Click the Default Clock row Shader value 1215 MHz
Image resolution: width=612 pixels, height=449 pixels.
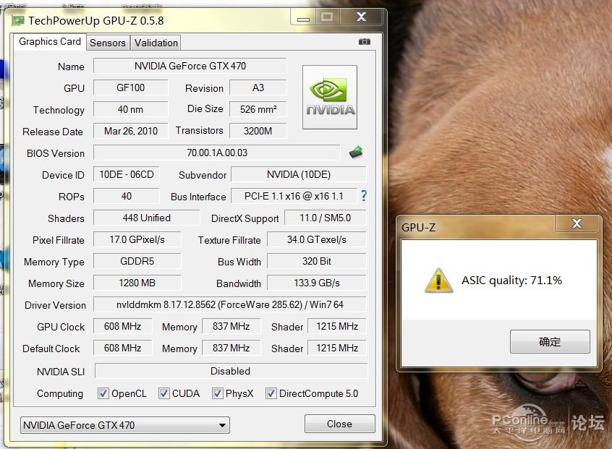337,348
